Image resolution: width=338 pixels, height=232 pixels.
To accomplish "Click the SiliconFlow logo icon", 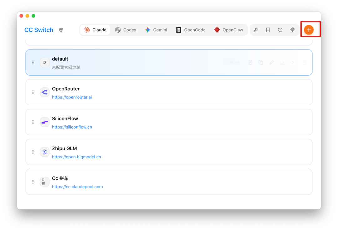I will point(45,122).
